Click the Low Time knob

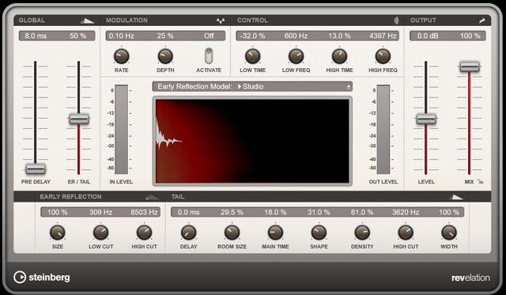[252, 56]
